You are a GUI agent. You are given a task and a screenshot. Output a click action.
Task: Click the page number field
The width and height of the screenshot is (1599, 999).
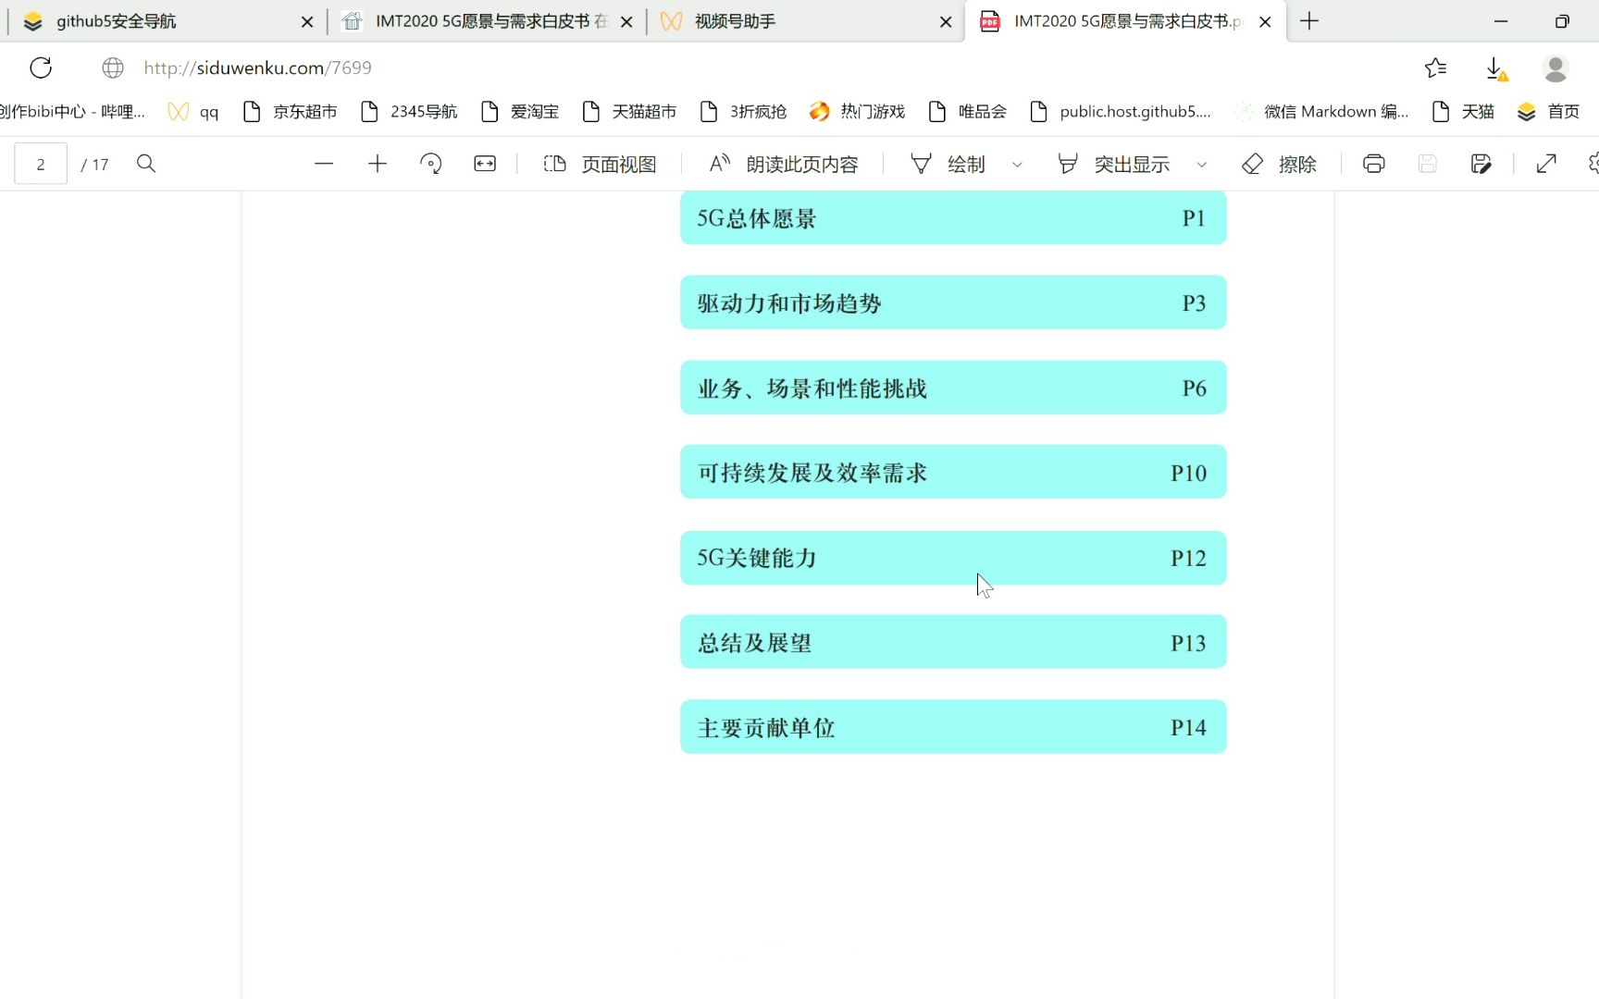(41, 164)
